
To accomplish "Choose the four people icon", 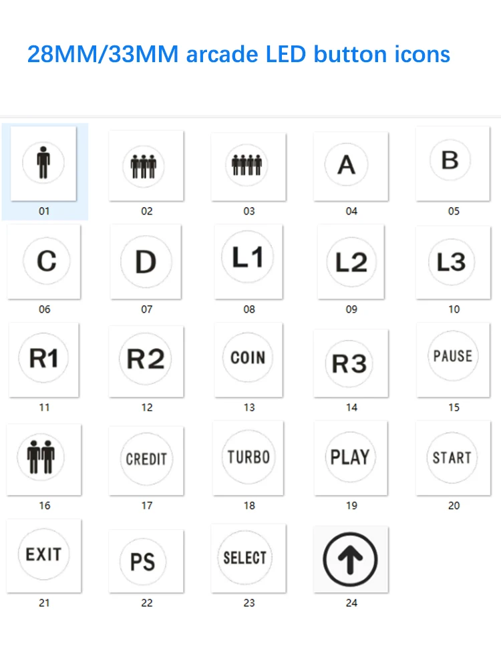I will tap(248, 165).
